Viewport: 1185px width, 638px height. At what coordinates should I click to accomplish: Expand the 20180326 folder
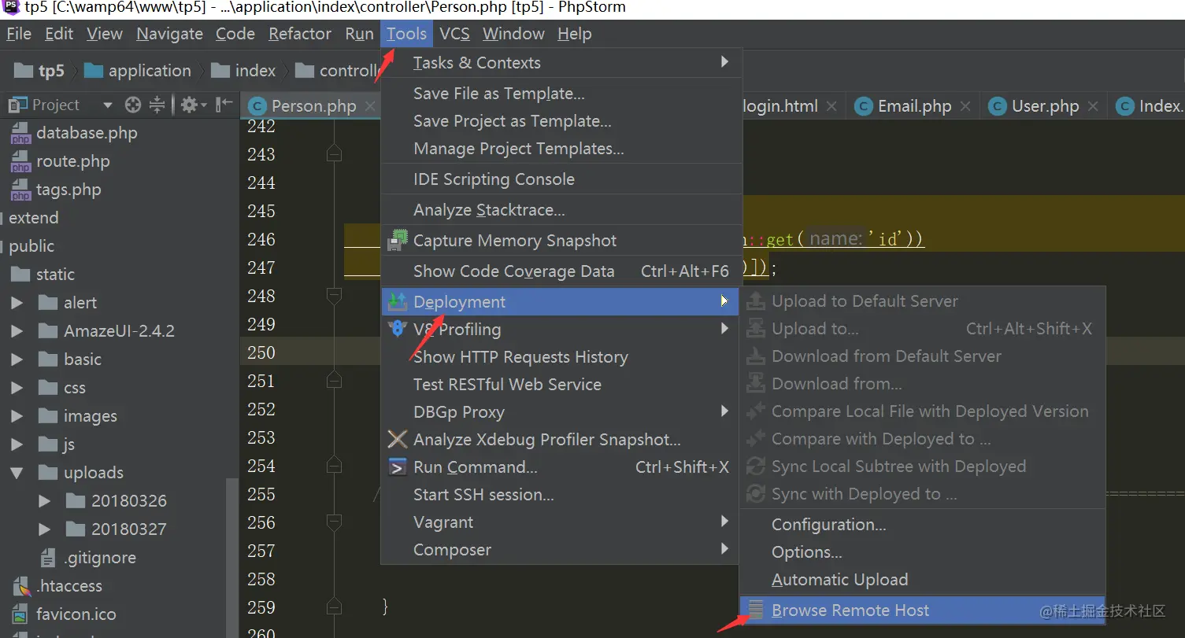(44, 501)
